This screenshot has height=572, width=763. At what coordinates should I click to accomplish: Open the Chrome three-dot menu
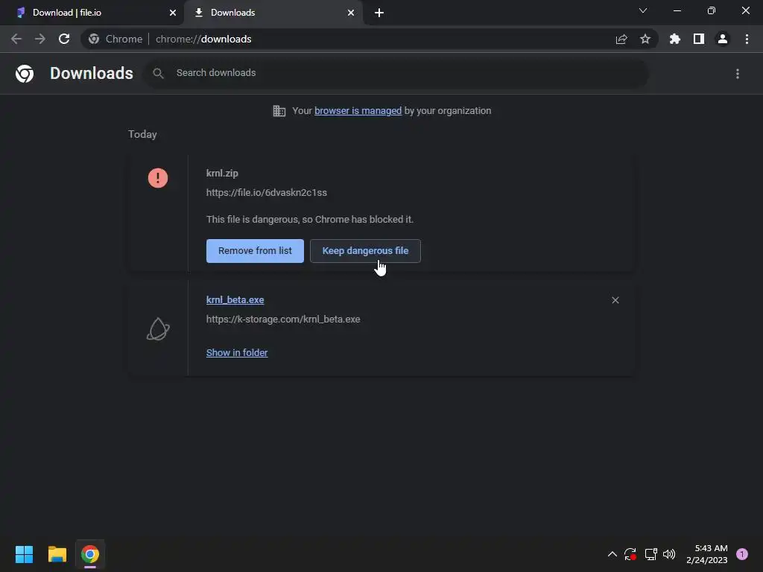tap(747, 39)
